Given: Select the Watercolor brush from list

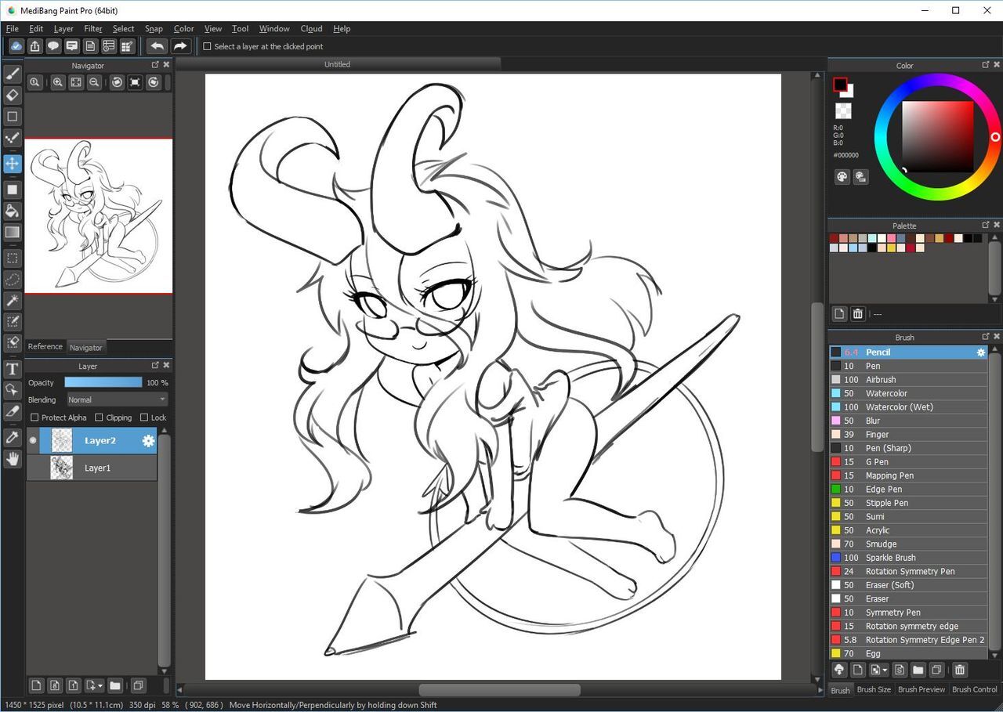Looking at the screenshot, I should 885,393.
